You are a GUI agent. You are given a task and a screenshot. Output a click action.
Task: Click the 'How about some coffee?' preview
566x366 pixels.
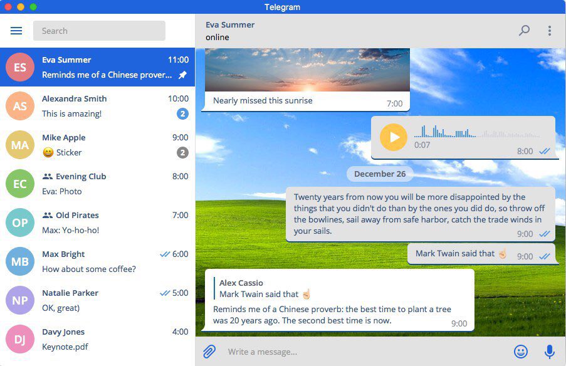pyautogui.click(x=89, y=269)
